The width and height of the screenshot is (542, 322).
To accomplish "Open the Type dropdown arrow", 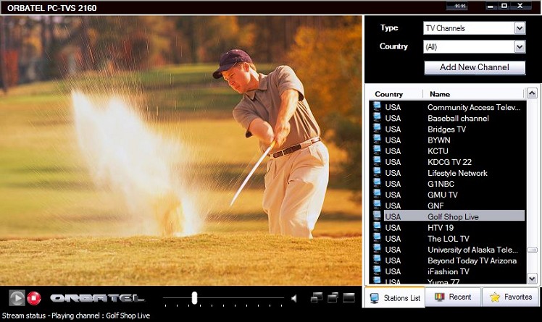I will [520, 28].
